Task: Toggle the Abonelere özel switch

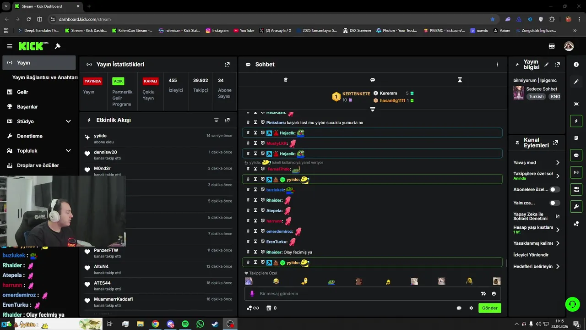Action: 554,189
